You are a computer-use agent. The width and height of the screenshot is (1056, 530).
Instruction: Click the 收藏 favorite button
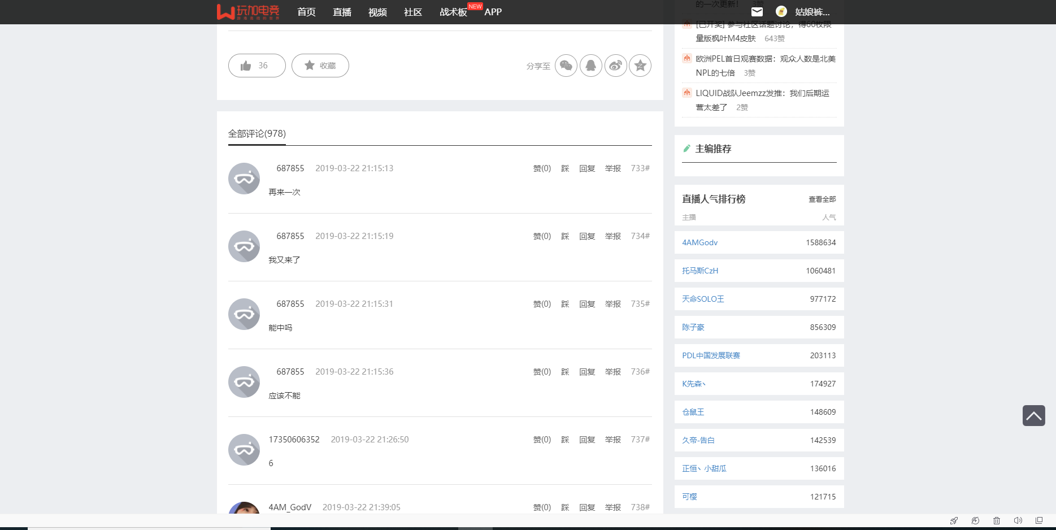coord(320,66)
